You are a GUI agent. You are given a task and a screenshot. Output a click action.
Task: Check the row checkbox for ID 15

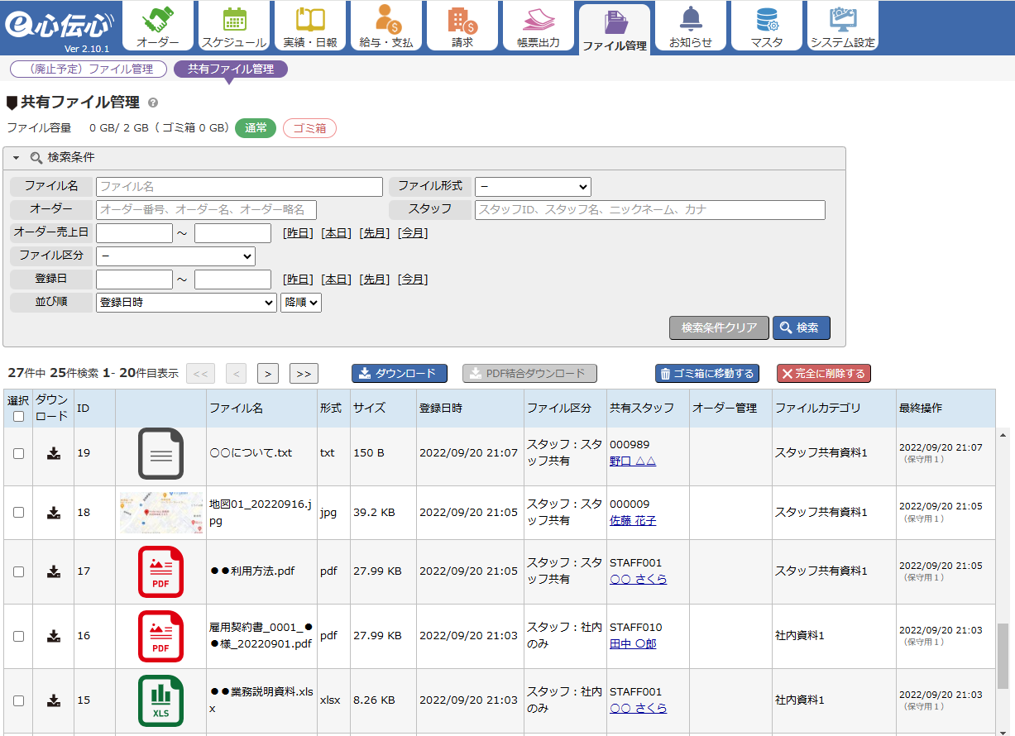[18, 700]
